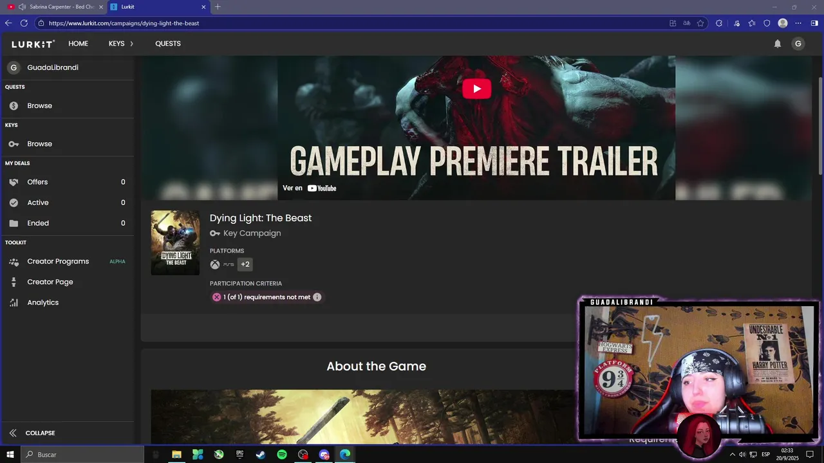This screenshot has height=463, width=824.
Task: Open the ESP keyboard language selector
Action: click(x=765, y=455)
